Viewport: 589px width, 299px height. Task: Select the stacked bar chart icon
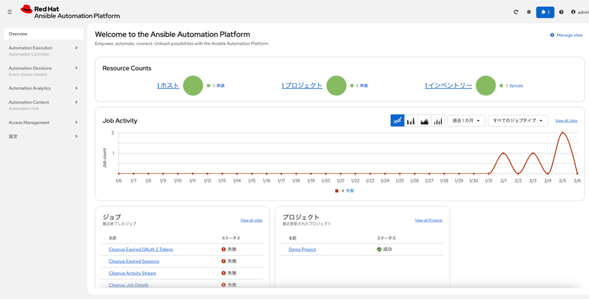438,121
